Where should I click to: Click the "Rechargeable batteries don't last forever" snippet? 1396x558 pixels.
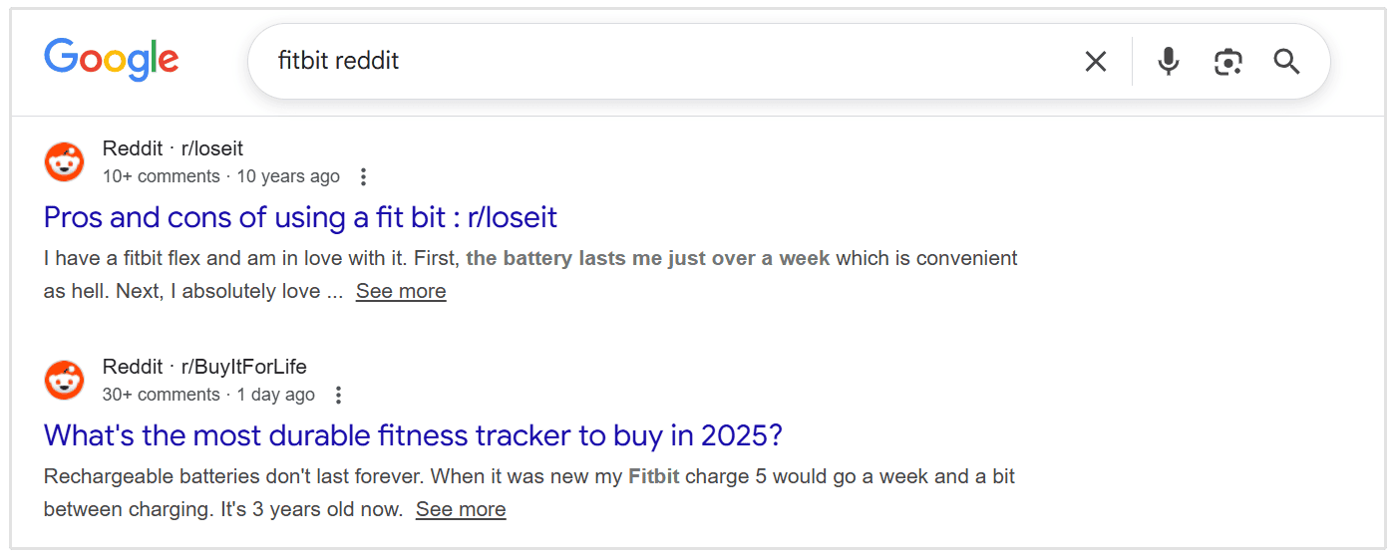click(x=234, y=476)
